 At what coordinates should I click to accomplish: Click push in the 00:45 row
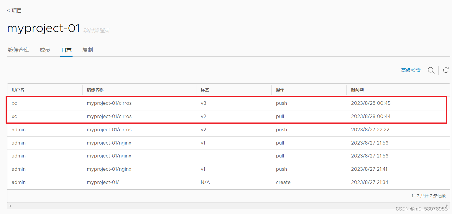281,103
